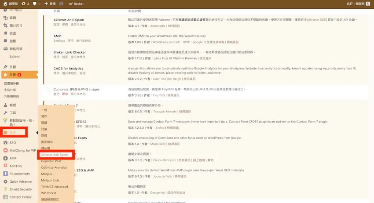
Task: Tick the checkbox for Compress JPEG & PNG images
Action: pyautogui.click(x=48, y=89)
